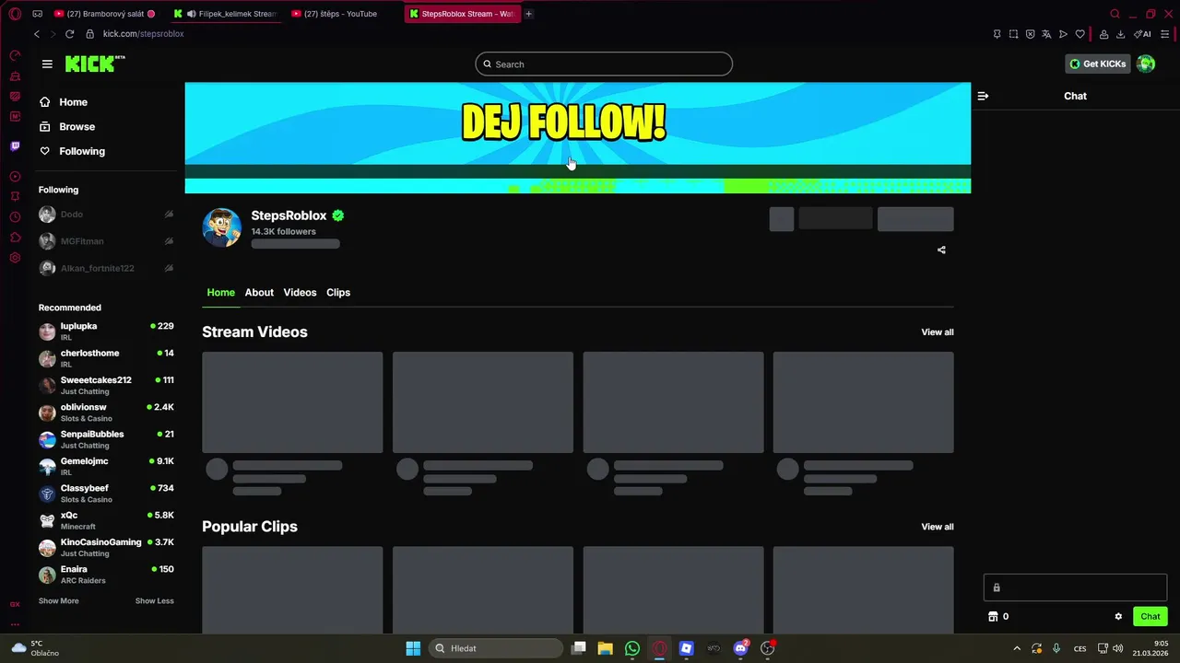1180x663 pixels.
Task: Open recommended channel Gemelojmc
Action: coord(106,466)
